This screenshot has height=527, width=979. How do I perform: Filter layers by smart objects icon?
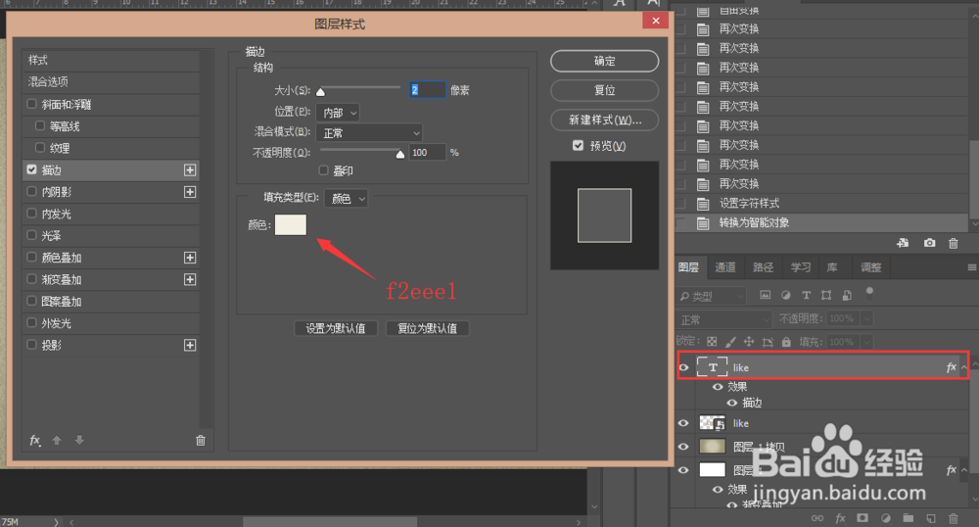[847, 296]
